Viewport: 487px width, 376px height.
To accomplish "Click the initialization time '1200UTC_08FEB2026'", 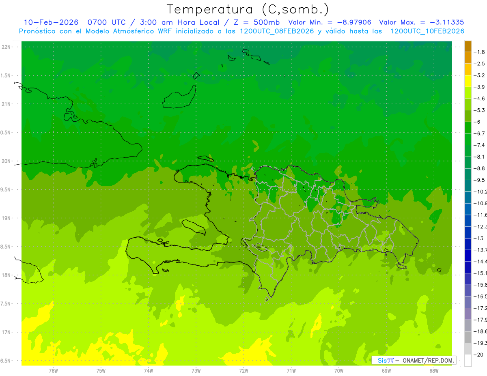I will (277, 31).
